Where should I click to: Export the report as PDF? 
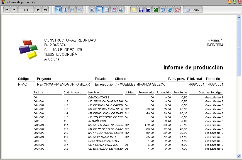click(177, 10)
